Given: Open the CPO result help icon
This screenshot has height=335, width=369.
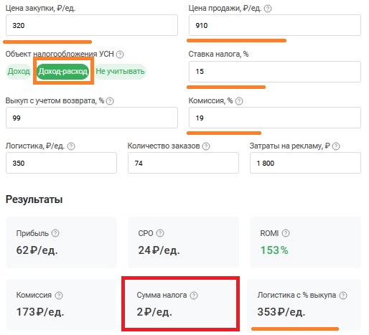Looking at the screenshot, I should click(160, 233).
